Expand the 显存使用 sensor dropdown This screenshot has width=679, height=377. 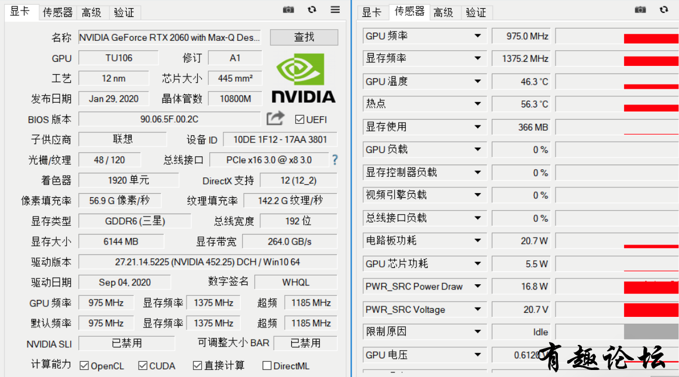point(478,127)
